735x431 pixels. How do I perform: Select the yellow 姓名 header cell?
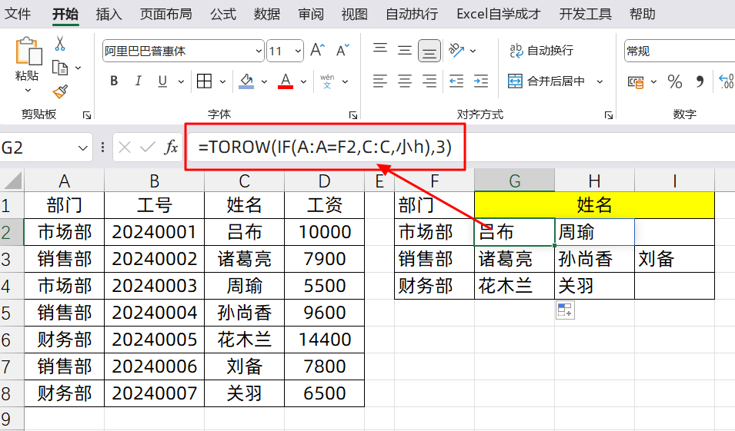click(594, 205)
